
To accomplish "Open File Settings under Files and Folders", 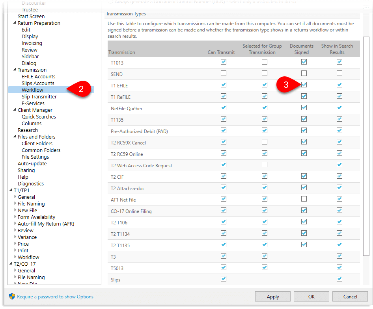I will point(35,157).
